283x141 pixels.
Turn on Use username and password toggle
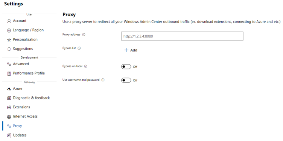(126, 80)
